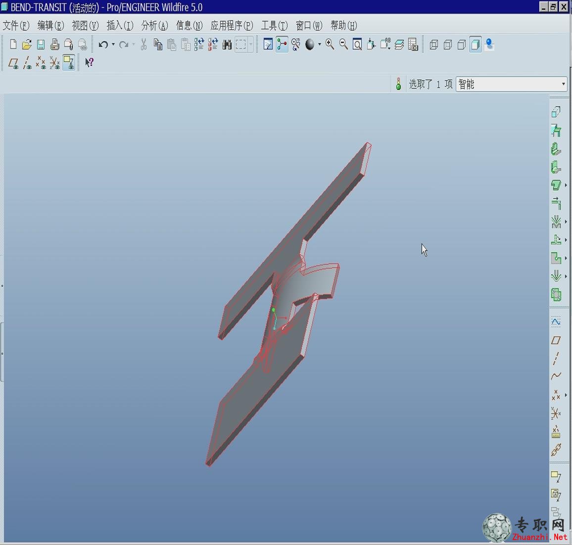
Task: Switch to hidden line display
Action: pyautogui.click(x=448, y=45)
